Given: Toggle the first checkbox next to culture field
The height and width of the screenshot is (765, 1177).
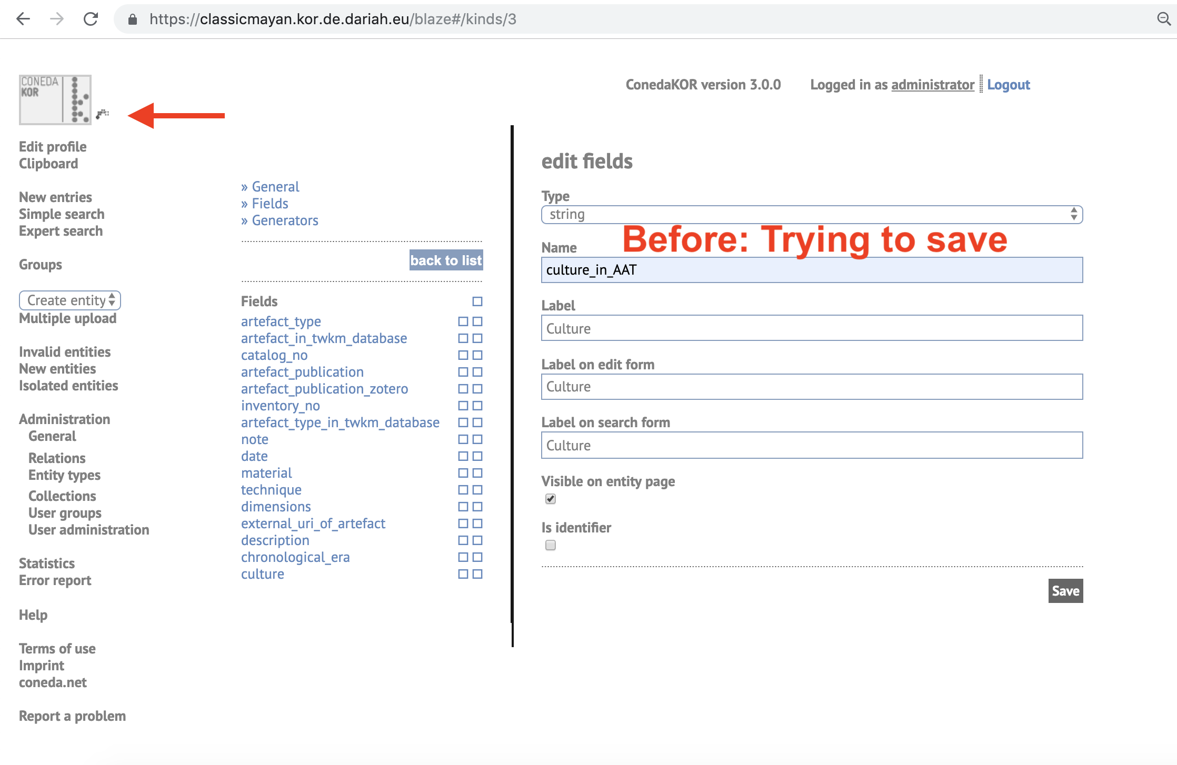Looking at the screenshot, I should click(x=463, y=574).
